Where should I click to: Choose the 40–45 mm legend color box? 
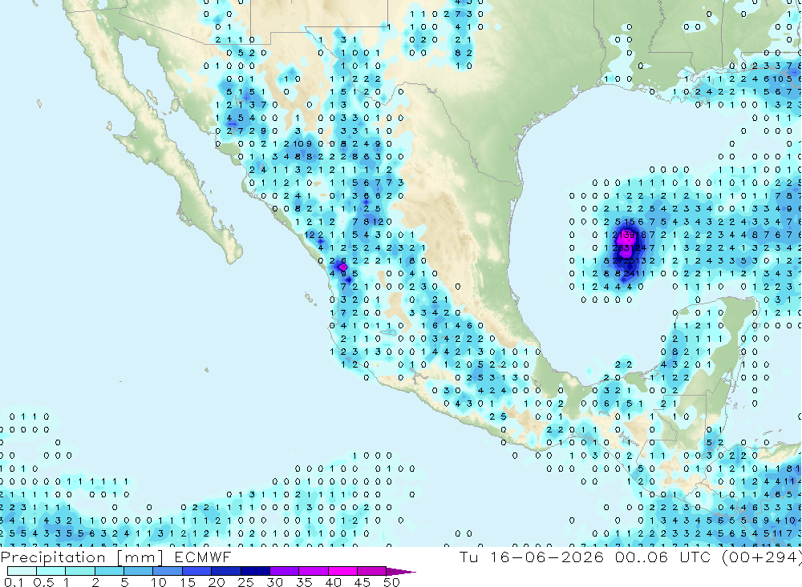(342, 571)
